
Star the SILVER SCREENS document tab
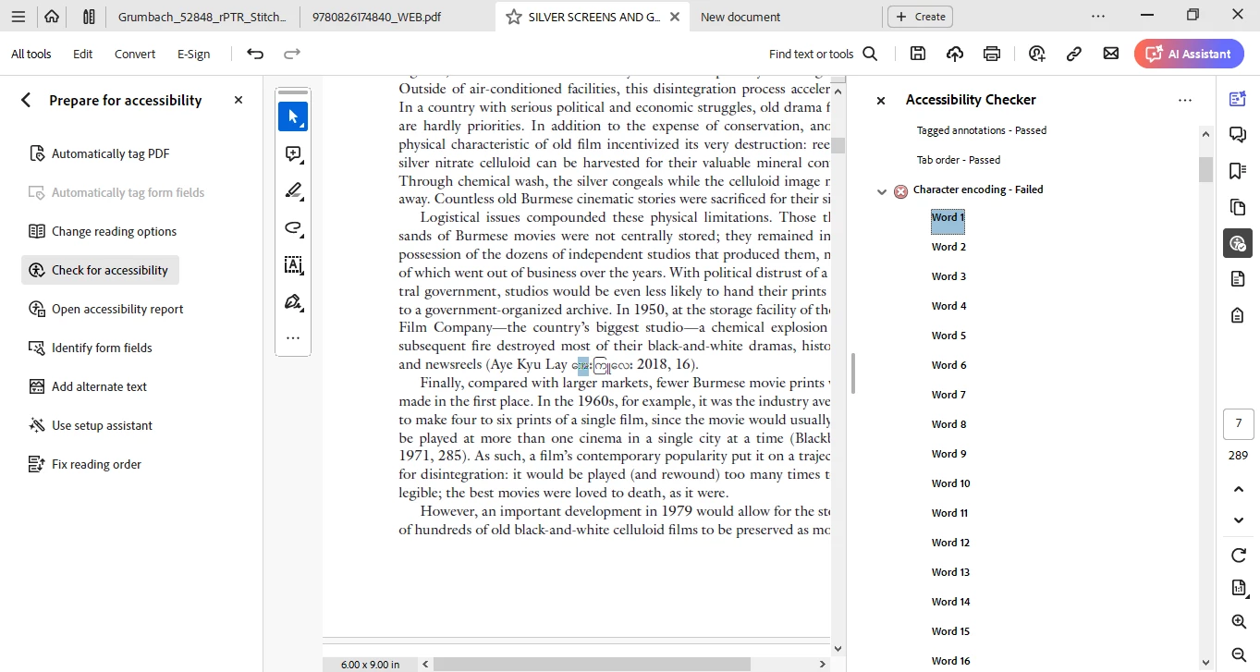click(x=514, y=17)
